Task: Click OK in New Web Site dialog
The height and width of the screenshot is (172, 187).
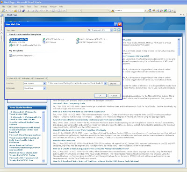Action: click(100, 95)
